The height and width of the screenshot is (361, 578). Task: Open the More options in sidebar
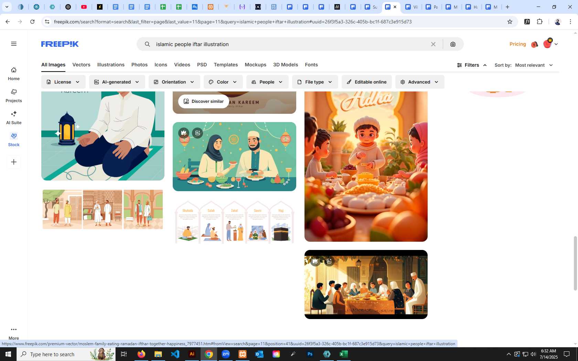pos(14,333)
